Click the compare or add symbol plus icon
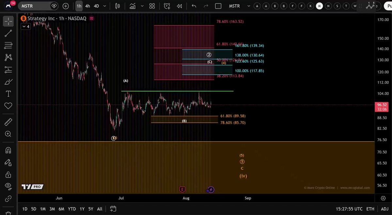The image size is (392, 215). [66, 6]
